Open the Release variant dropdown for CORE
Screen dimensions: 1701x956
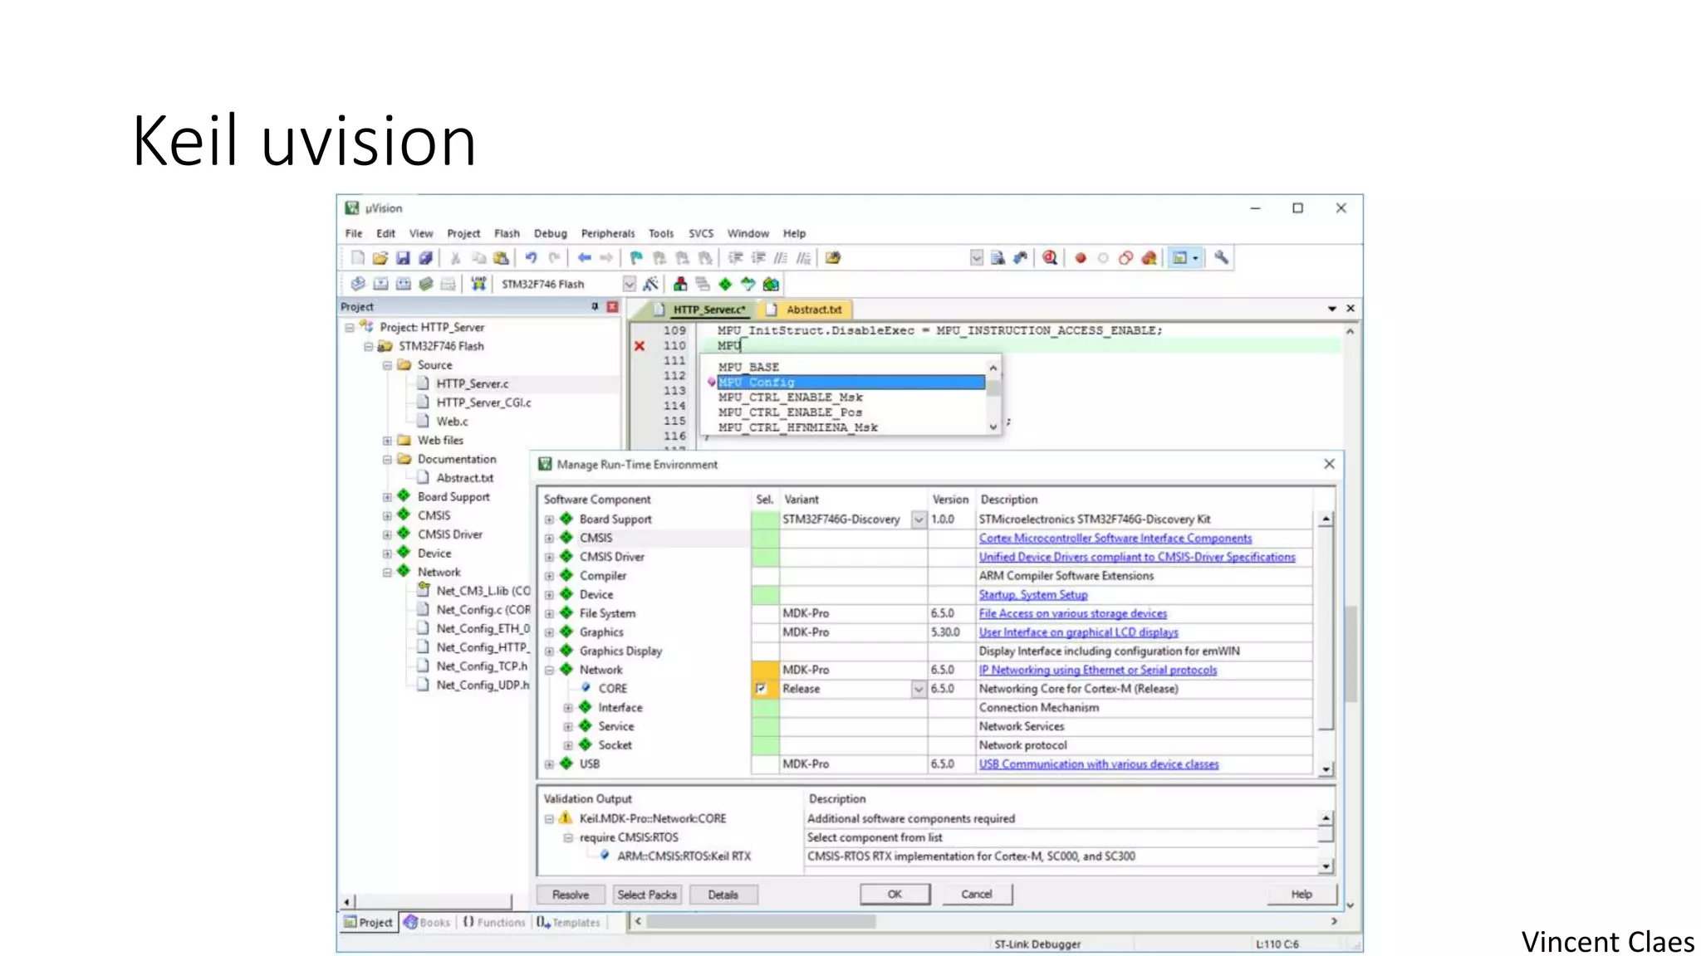pyautogui.click(x=919, y=689)
